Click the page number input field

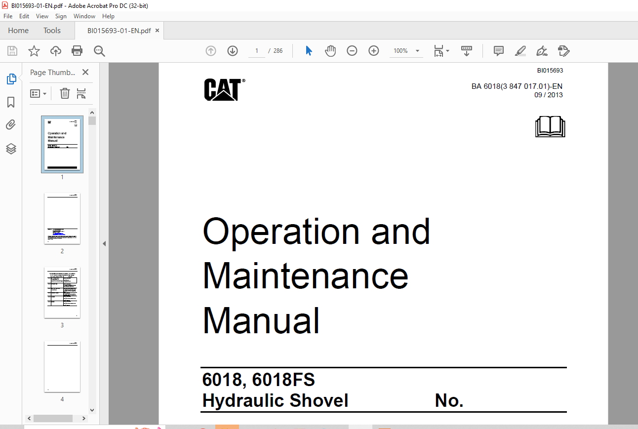pyautogui.click(x=257, y=51)
